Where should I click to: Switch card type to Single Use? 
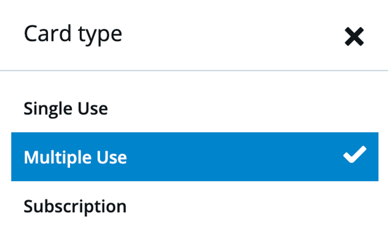[195, 108]
